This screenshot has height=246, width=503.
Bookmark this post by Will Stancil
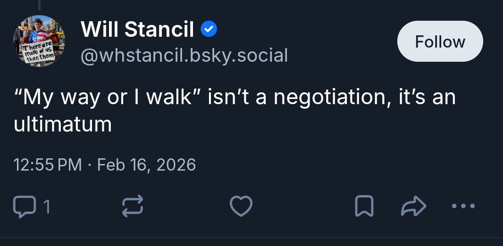click(x=364, y=206)
